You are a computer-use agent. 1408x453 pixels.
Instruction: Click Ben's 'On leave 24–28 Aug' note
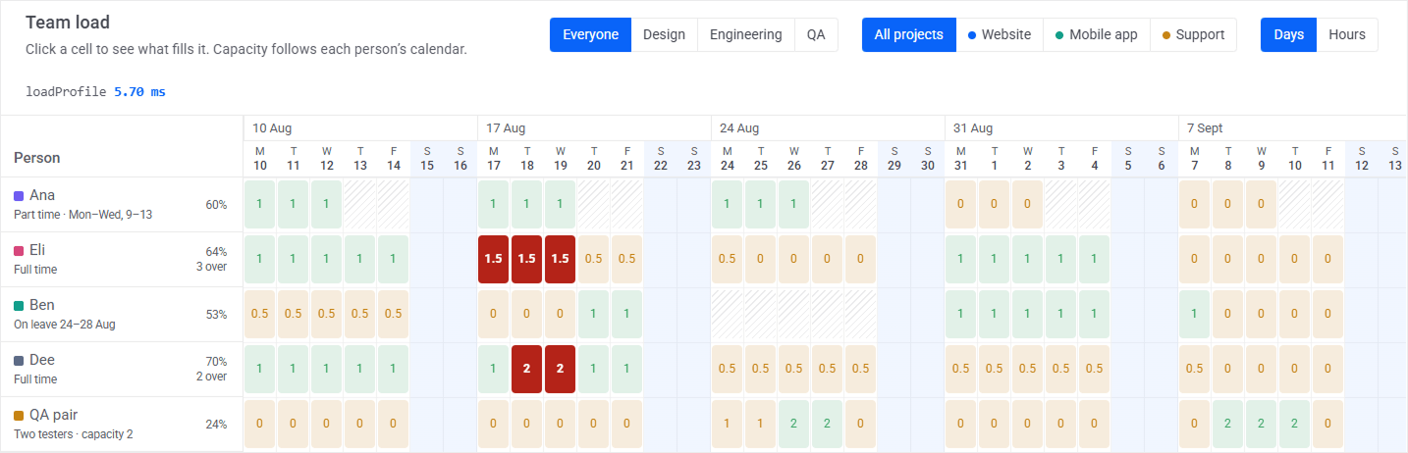tap(65, 324)
